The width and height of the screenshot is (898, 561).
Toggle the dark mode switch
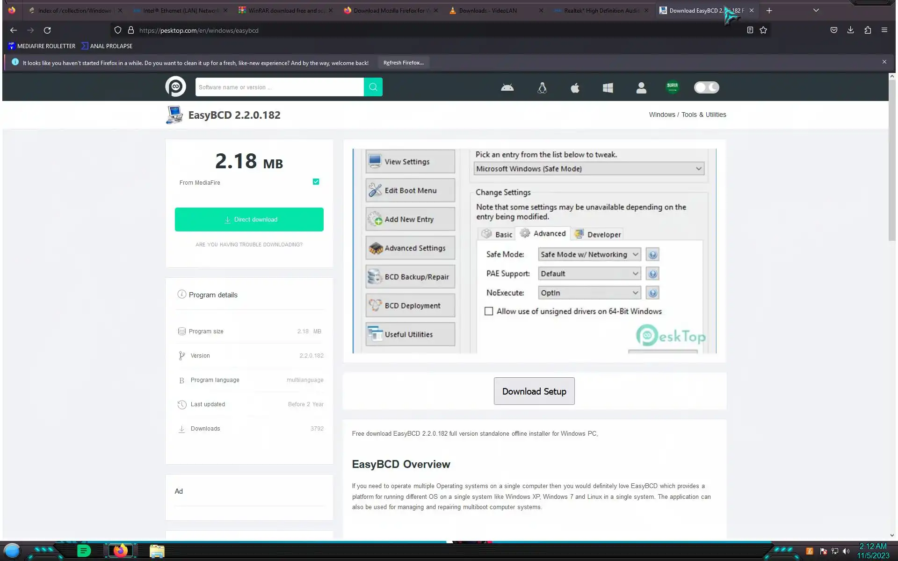[x=706, y=87]
